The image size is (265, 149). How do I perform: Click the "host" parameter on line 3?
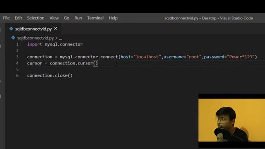[x=126, y=57]
